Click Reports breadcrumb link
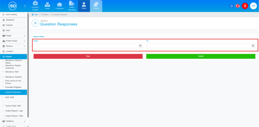The width and height of the screenshot is (259, 127). [x=44, y=15]
